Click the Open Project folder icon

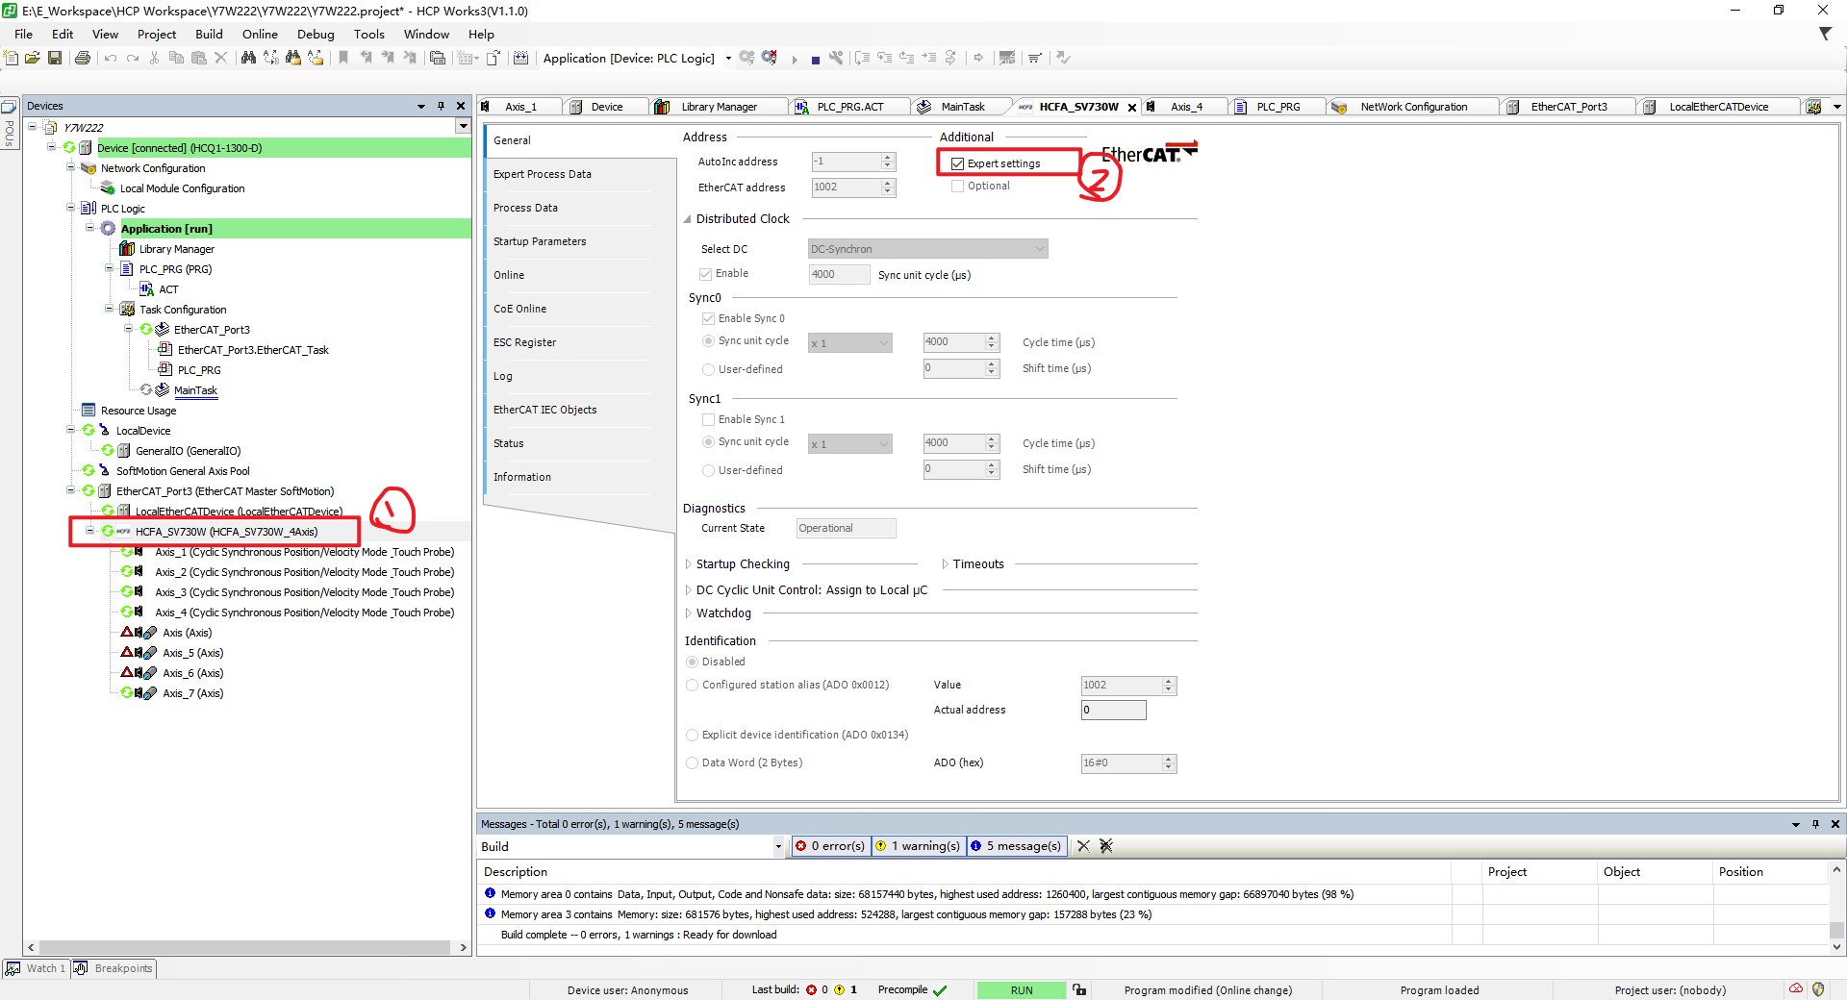[33, 58]
